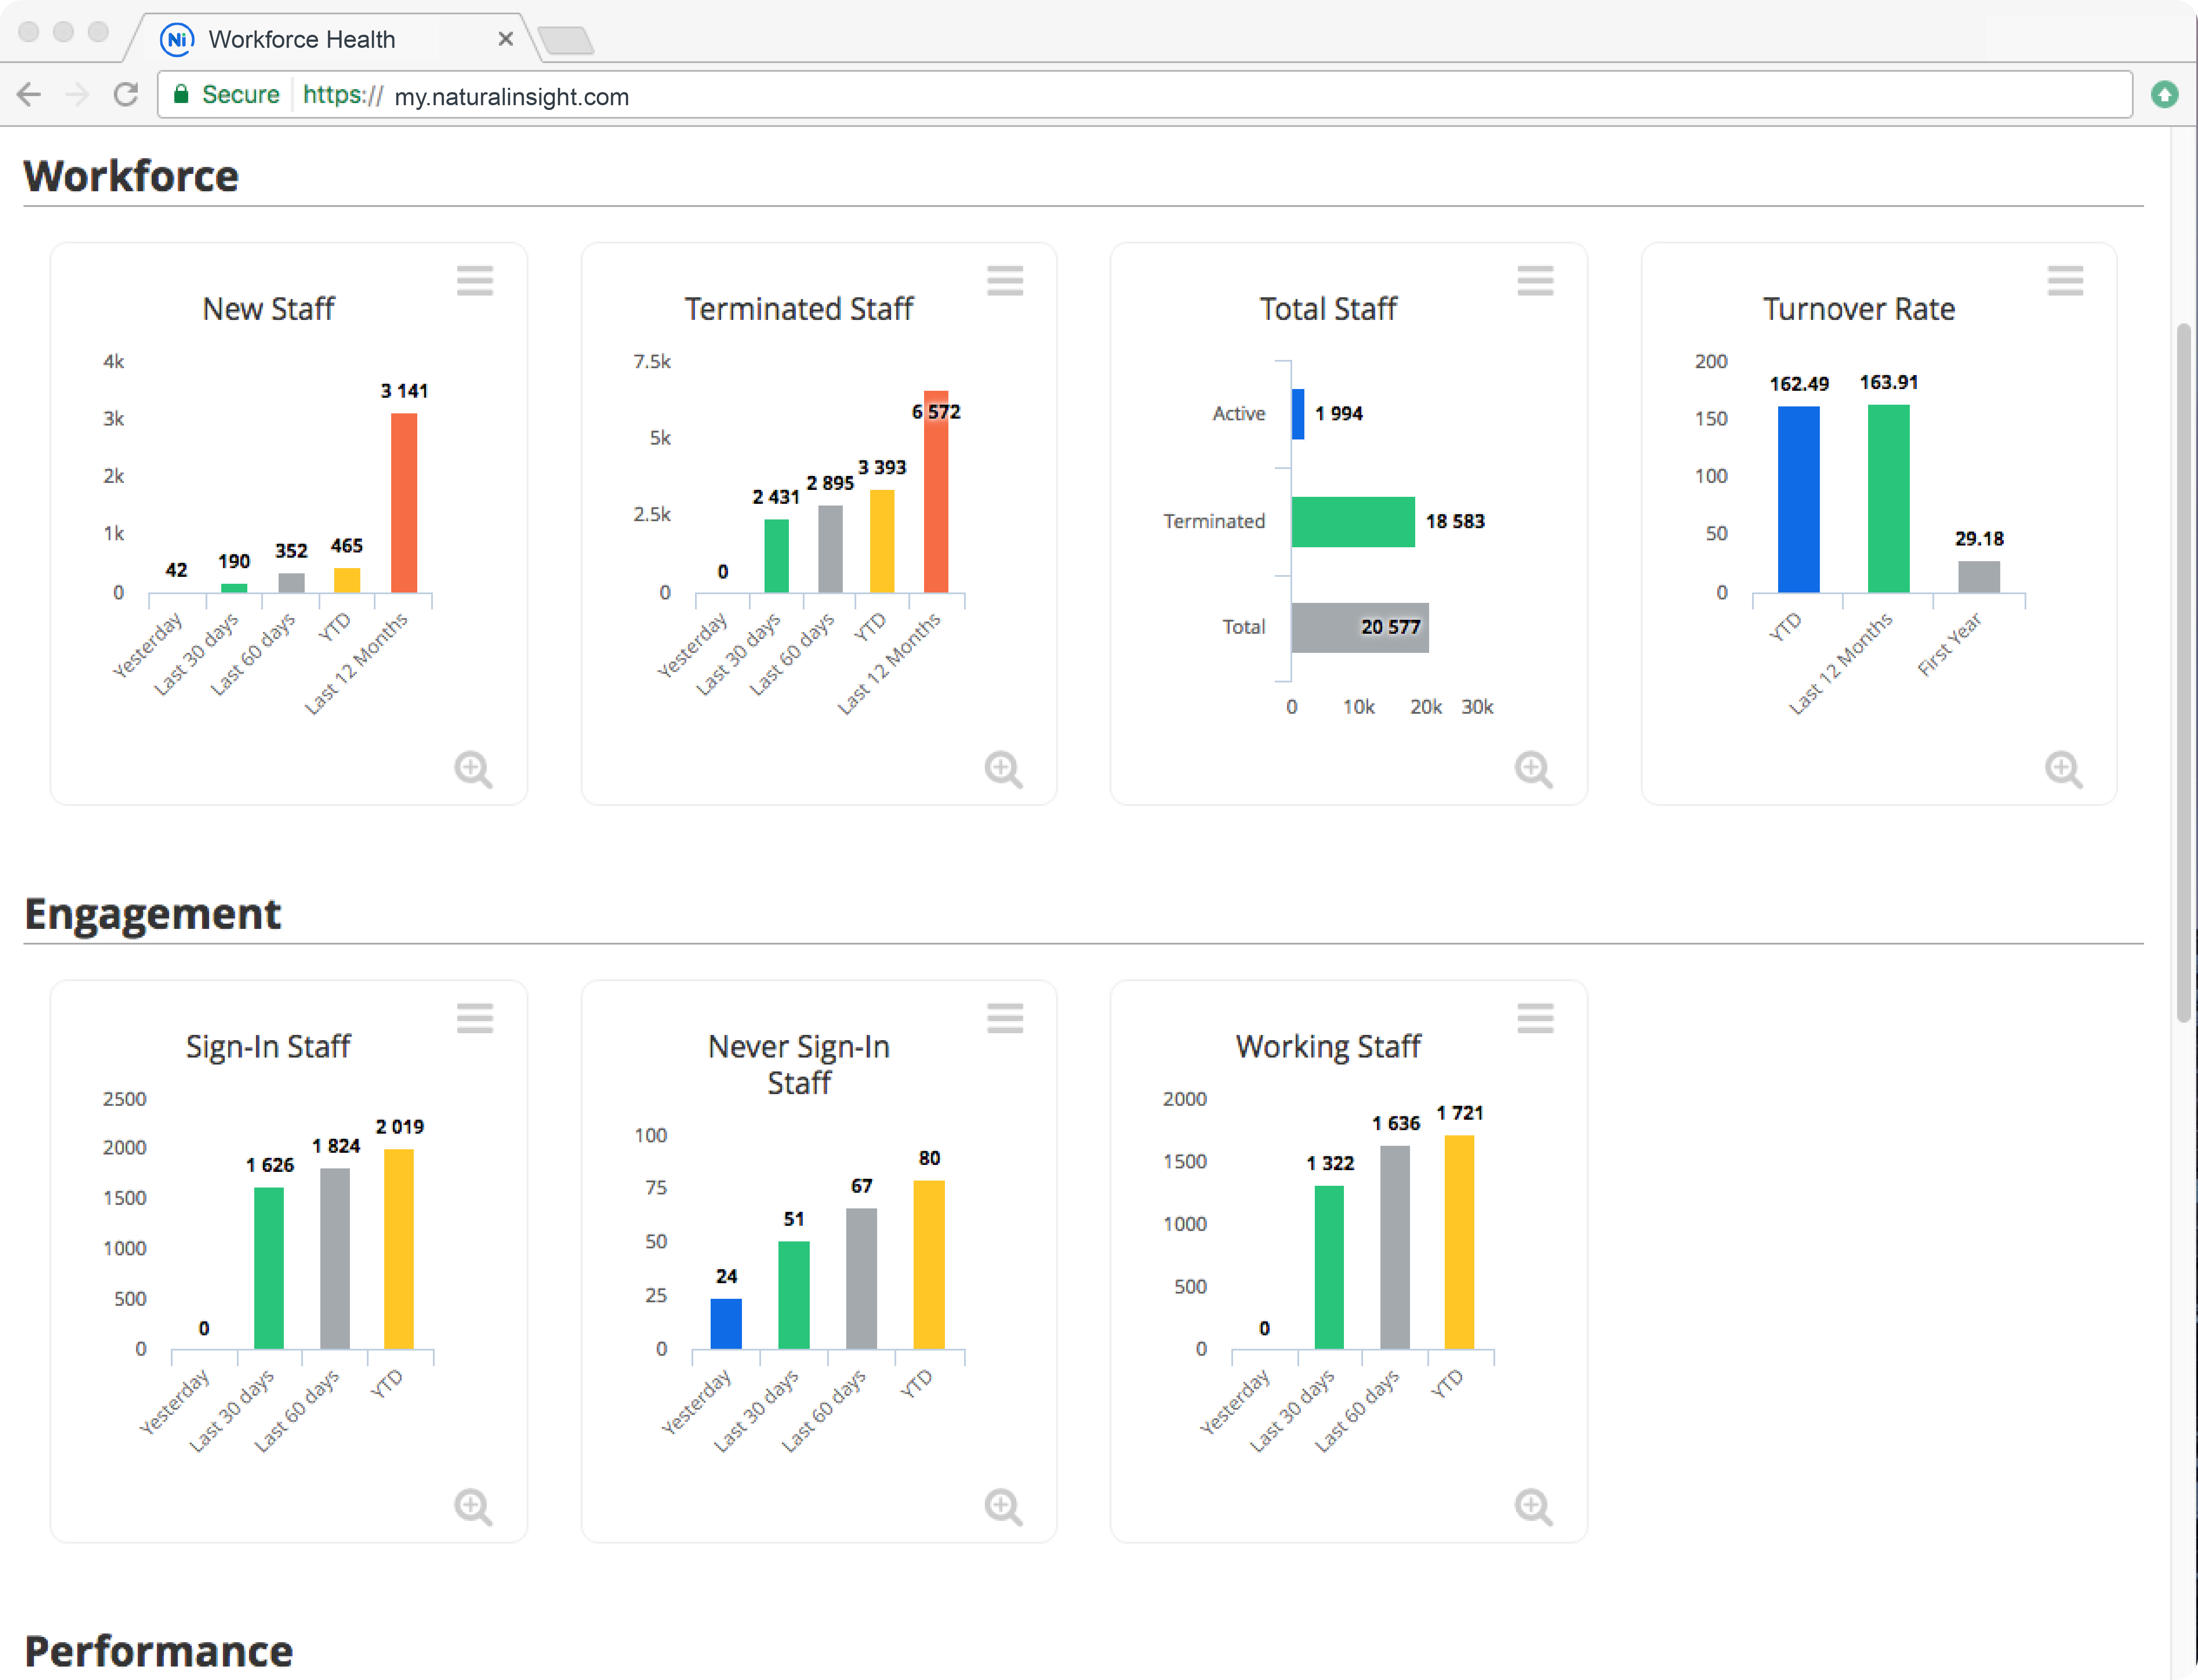The height and width of the screenshot is (1680, 2198).
Task: Open Sign-In Staff chart menu icon
Action: pyautogui.click(x=475, y=1018)
